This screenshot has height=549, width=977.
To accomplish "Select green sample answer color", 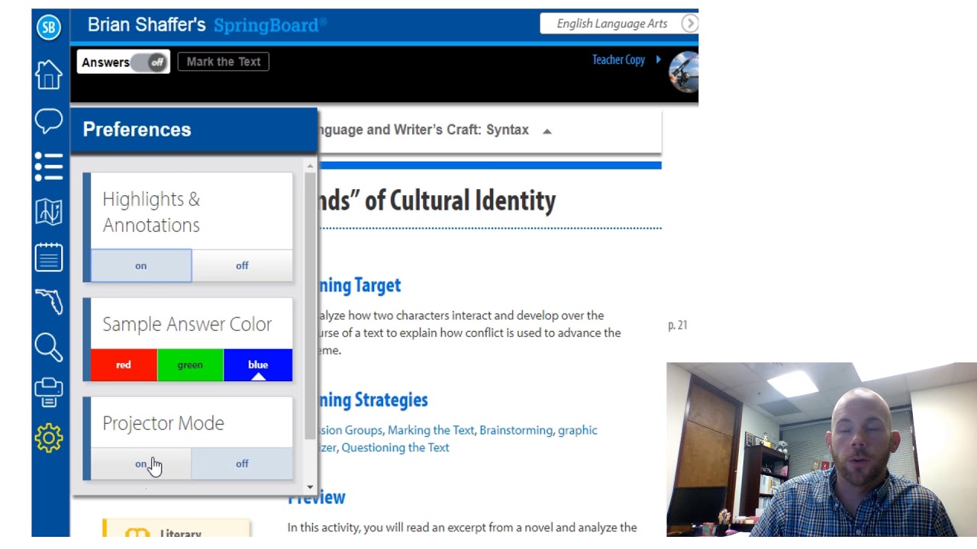I will [x=190, y=365].
